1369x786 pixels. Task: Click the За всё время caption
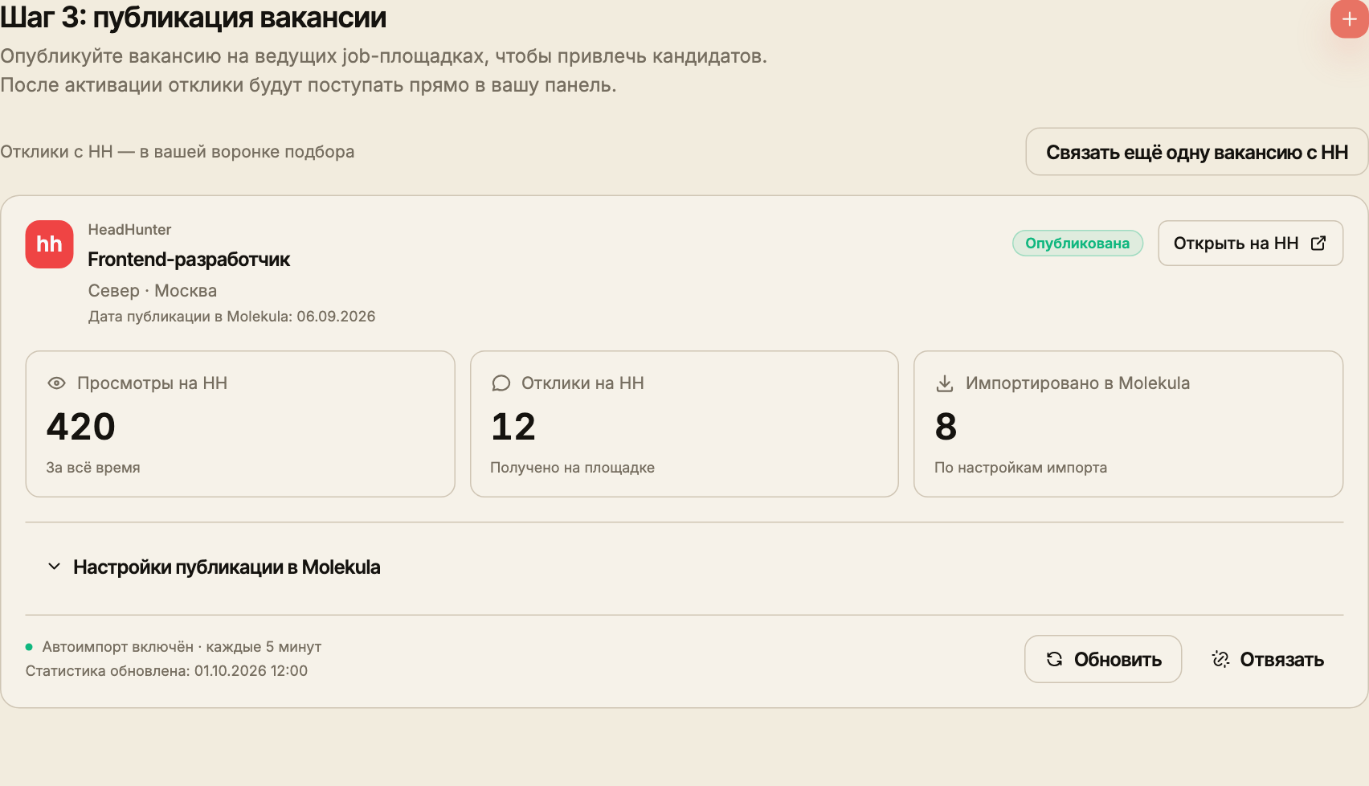93,468
